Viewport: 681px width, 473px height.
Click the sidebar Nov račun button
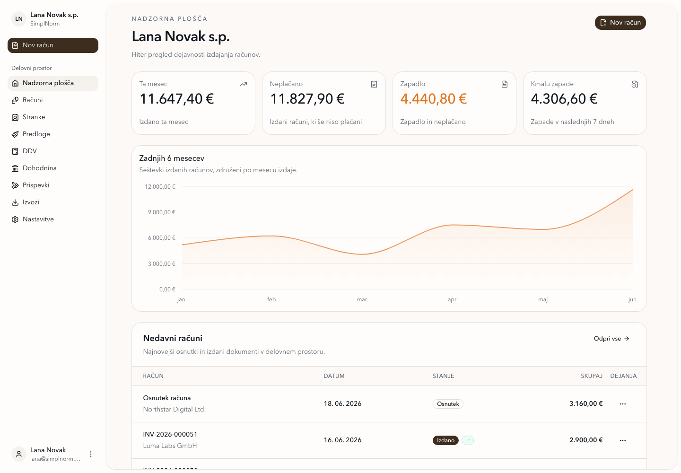tap(53, 45)
